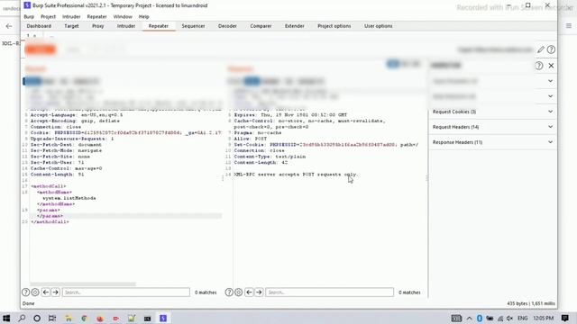This screenshot has width=577, height=324.
Task: Open the terminal icon on taskbar
Action: pos(148,318)
